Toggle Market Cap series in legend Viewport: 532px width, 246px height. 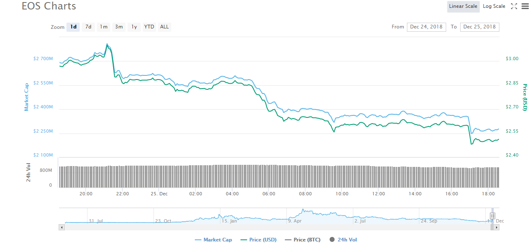213,240
